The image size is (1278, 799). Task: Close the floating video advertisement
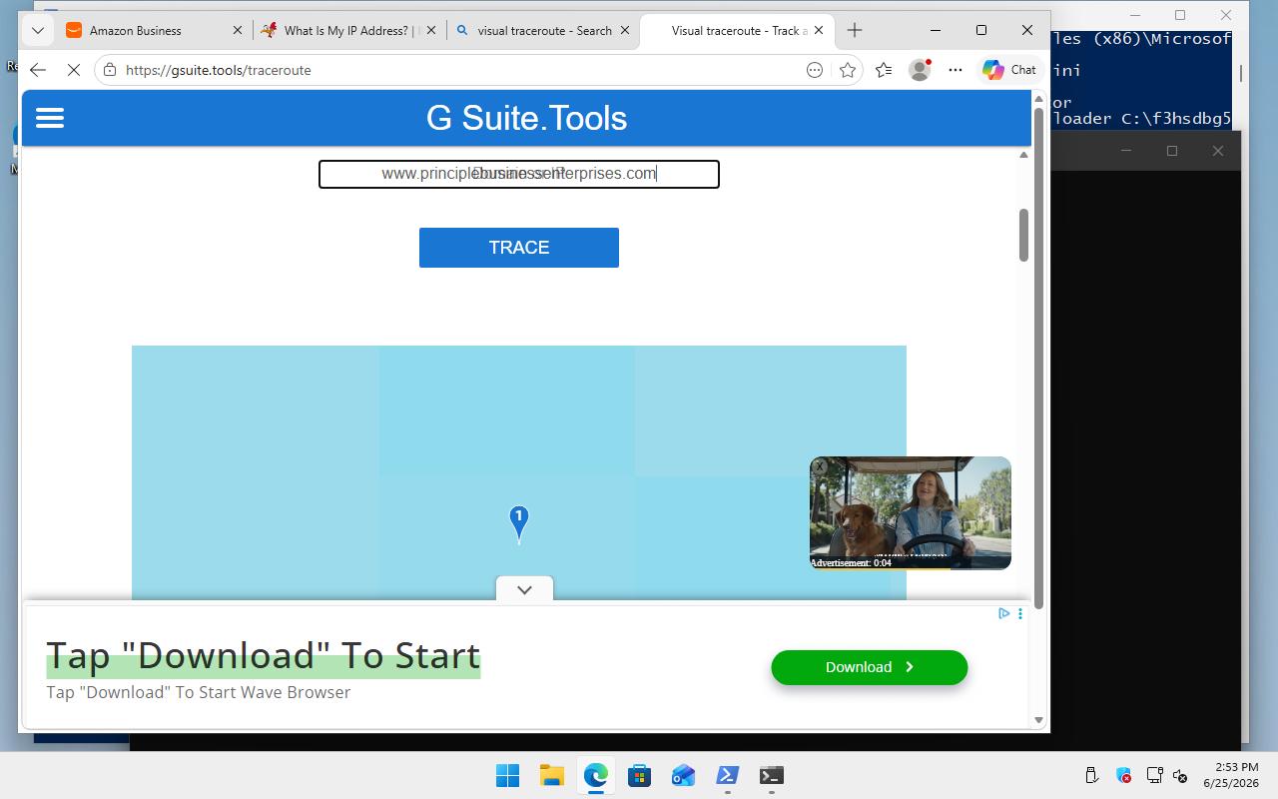(x=820, y=466)
